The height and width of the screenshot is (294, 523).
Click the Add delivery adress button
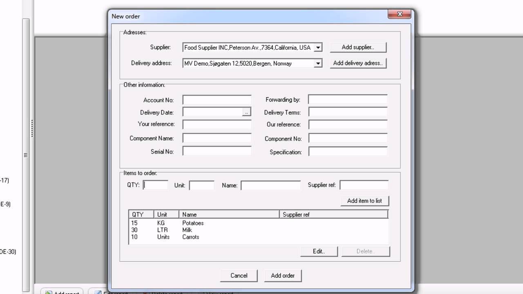[358, 63]
